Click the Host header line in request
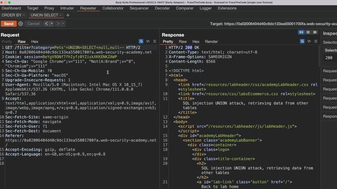337x189 pixels. (x=78, y=52)
